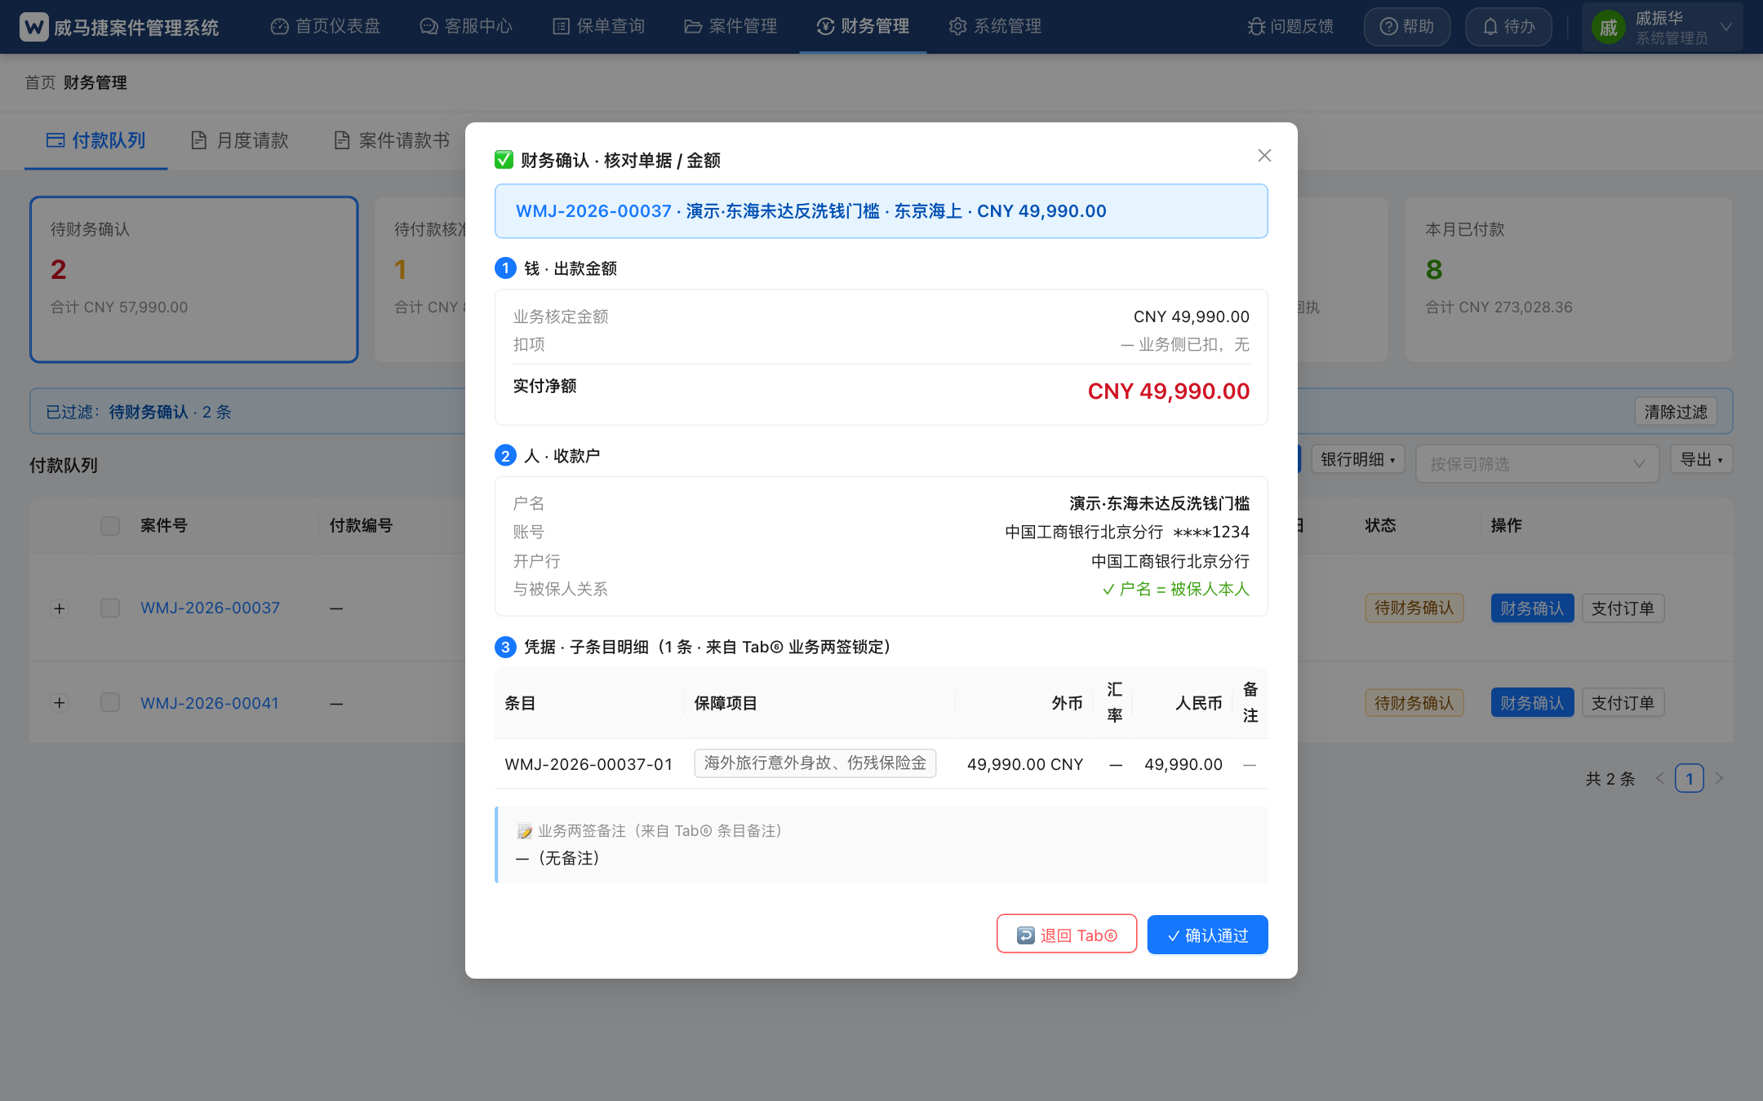Viewport: 1763px width, 1101px height.
Task: Open 保单查询 in the navigation bar
Action: [599, 27]
